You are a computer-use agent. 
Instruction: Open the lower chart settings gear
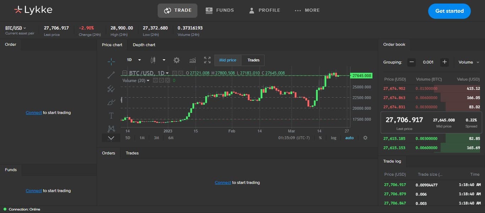pyautogui.click(x=365, y=138)
